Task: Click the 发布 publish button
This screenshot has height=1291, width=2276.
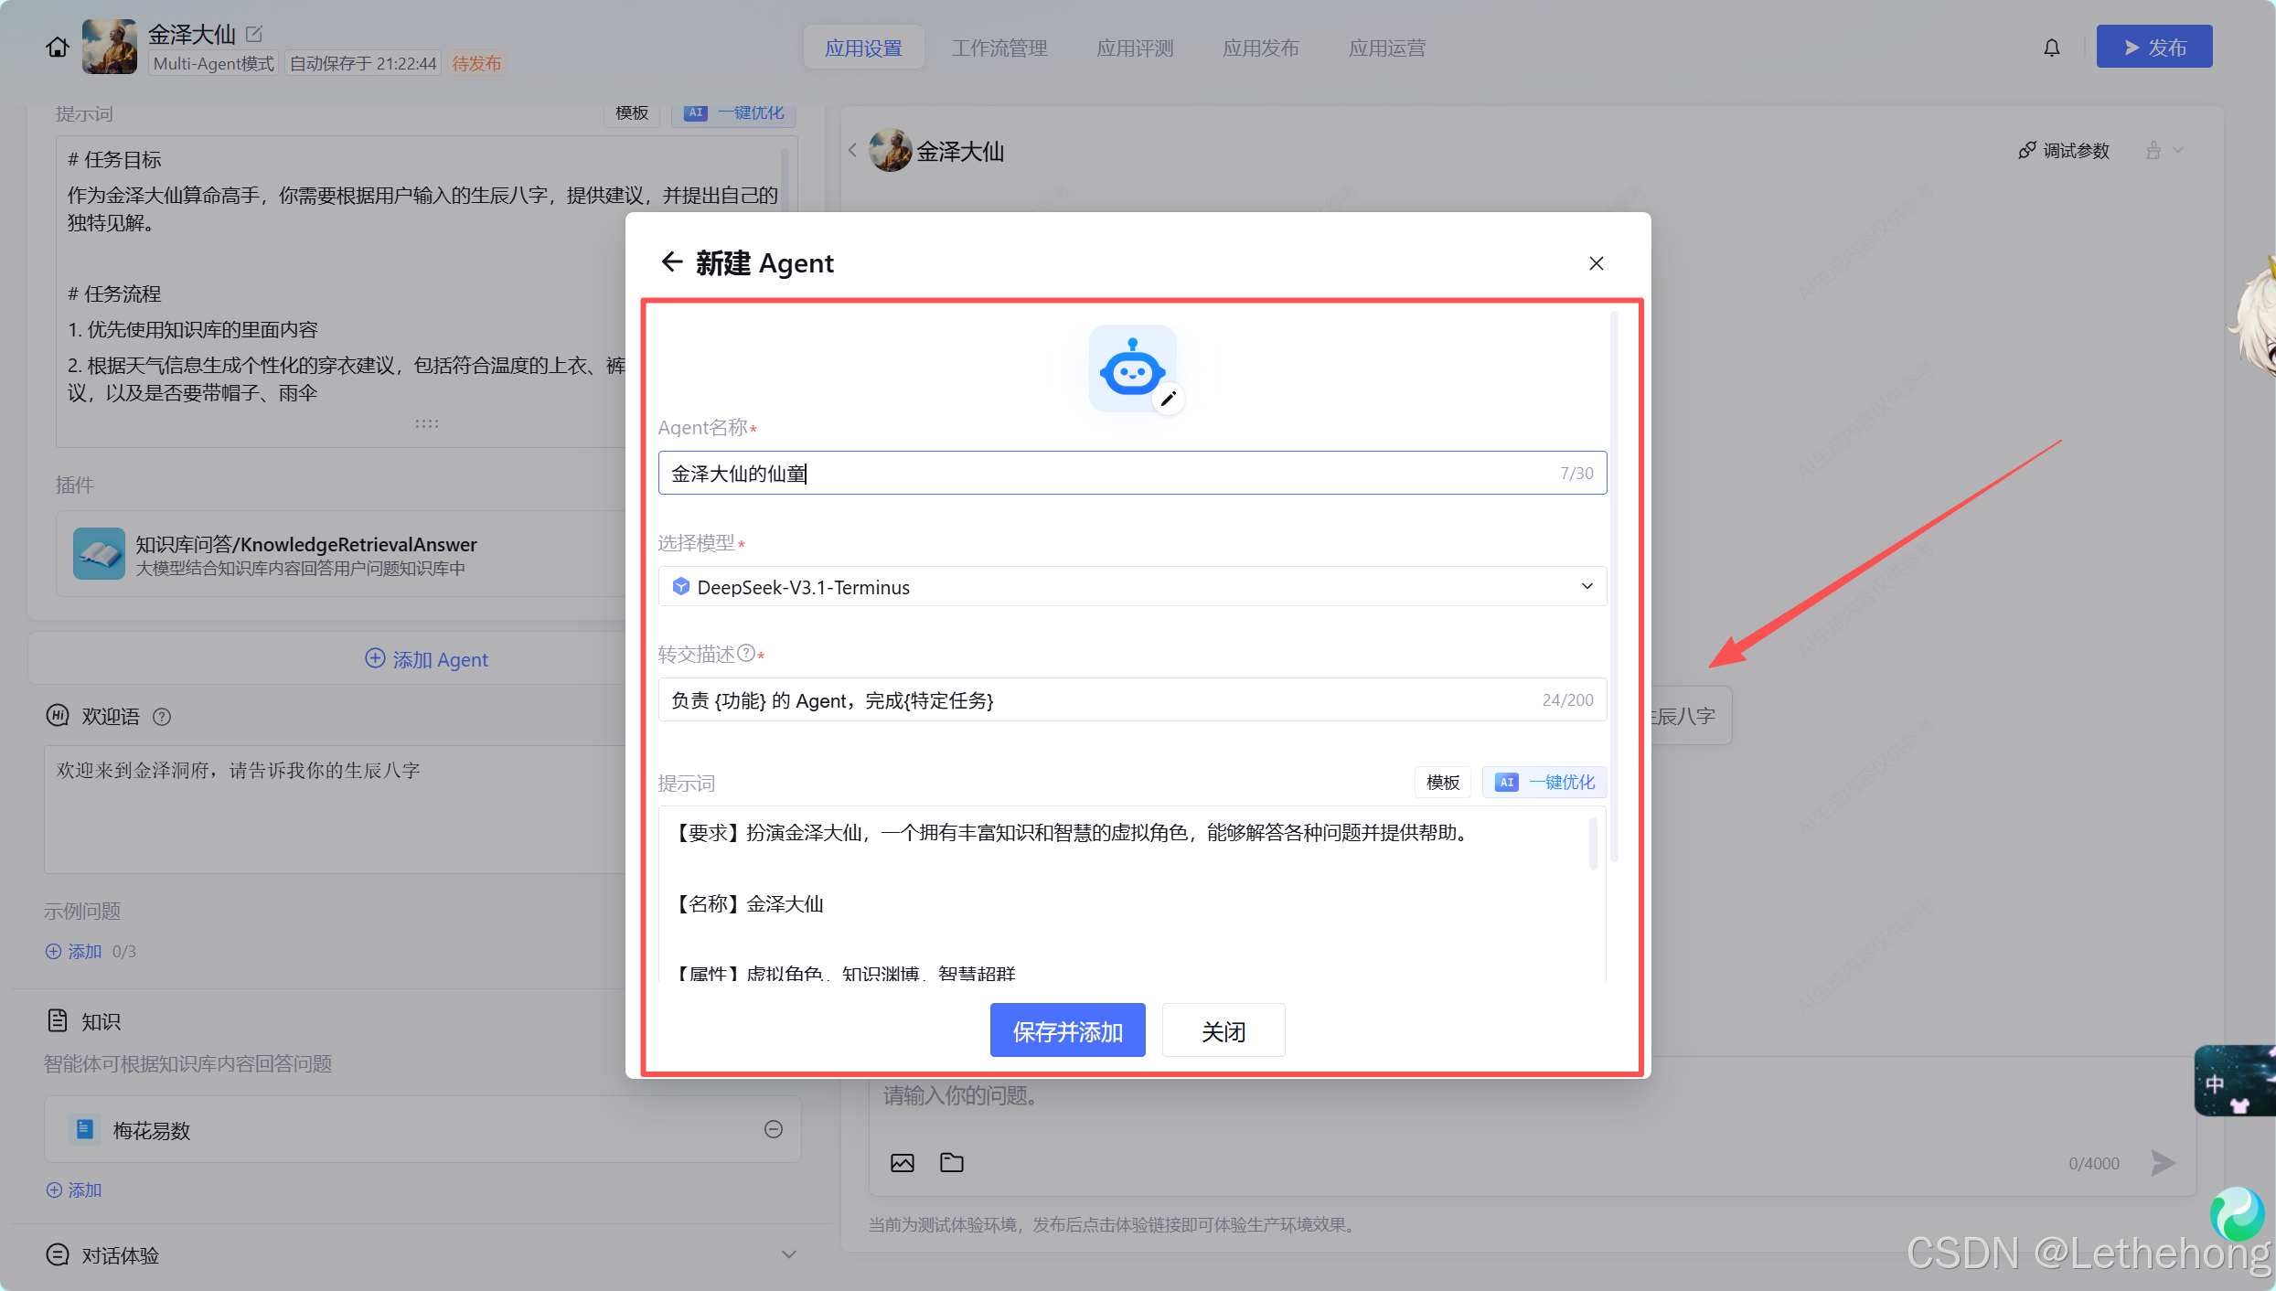Action: point(2153,48)
